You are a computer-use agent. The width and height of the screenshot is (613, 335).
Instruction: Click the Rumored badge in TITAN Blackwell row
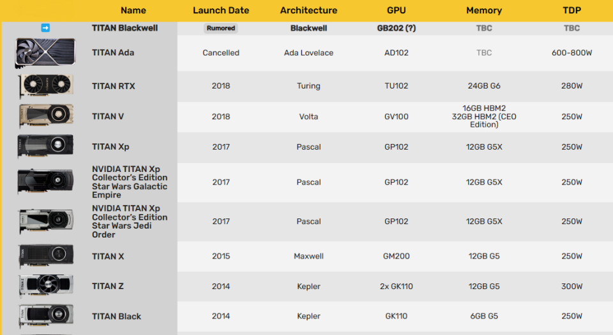coord(221,28)
